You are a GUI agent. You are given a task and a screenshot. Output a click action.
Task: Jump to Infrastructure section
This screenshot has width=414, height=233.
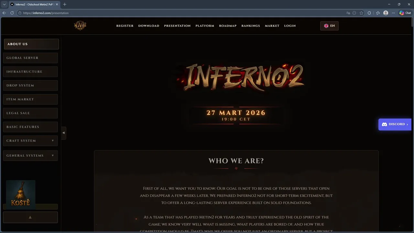(x=30, y=72)
